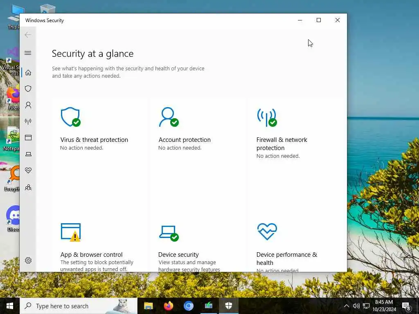Select the Home icon in sidebar

[x=28, y=73]
